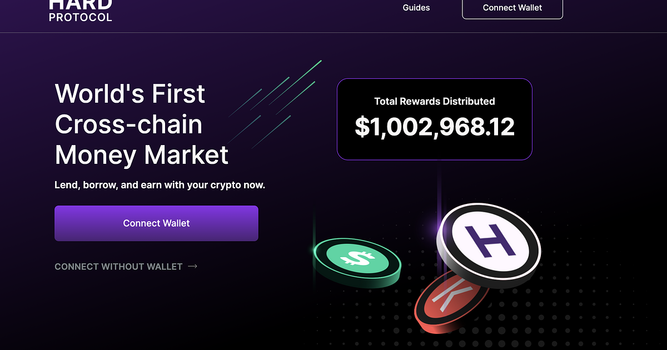
Task: Click the word PROTOCOL under the logo
Action: pyautogui.click(x=81, y=17)
